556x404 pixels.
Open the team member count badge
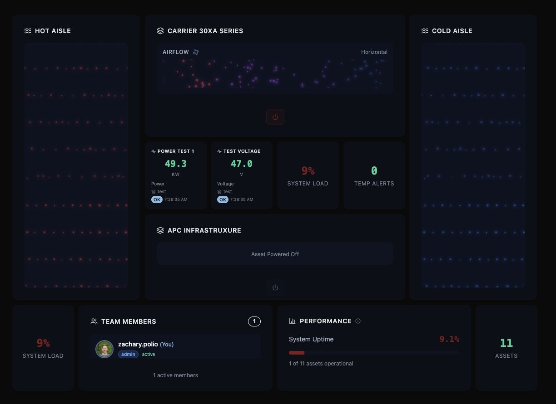(254, 321)
